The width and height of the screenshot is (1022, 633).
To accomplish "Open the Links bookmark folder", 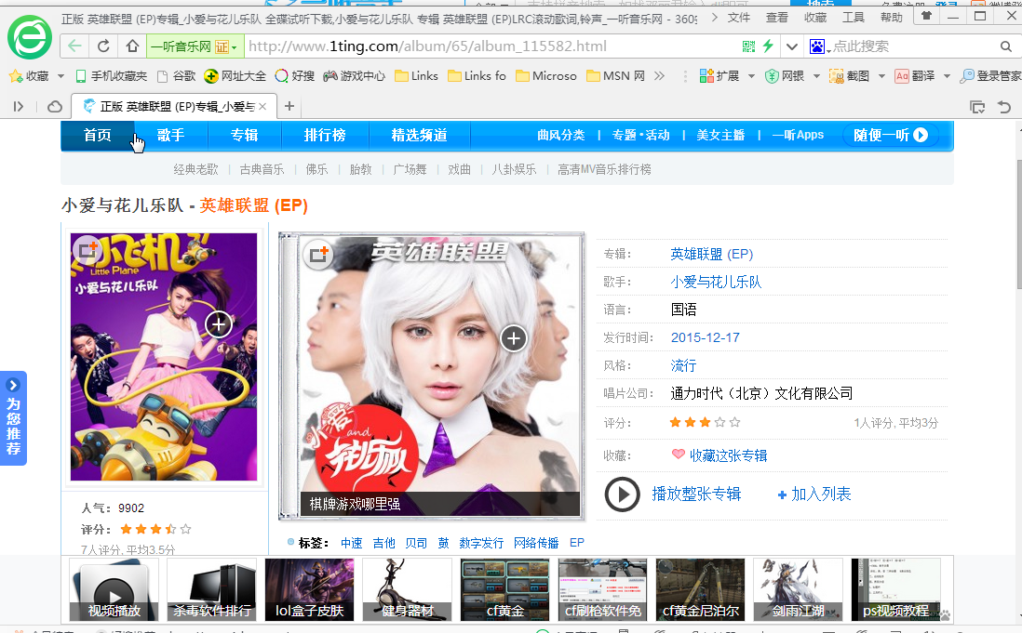I will pos(416,76).
